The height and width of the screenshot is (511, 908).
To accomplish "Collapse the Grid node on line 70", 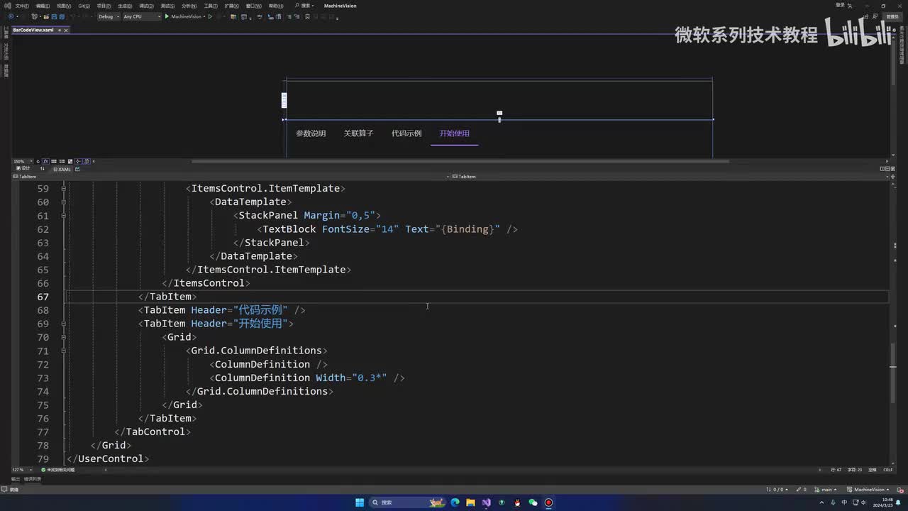I will pyautogui.click(x=64, y=337).
